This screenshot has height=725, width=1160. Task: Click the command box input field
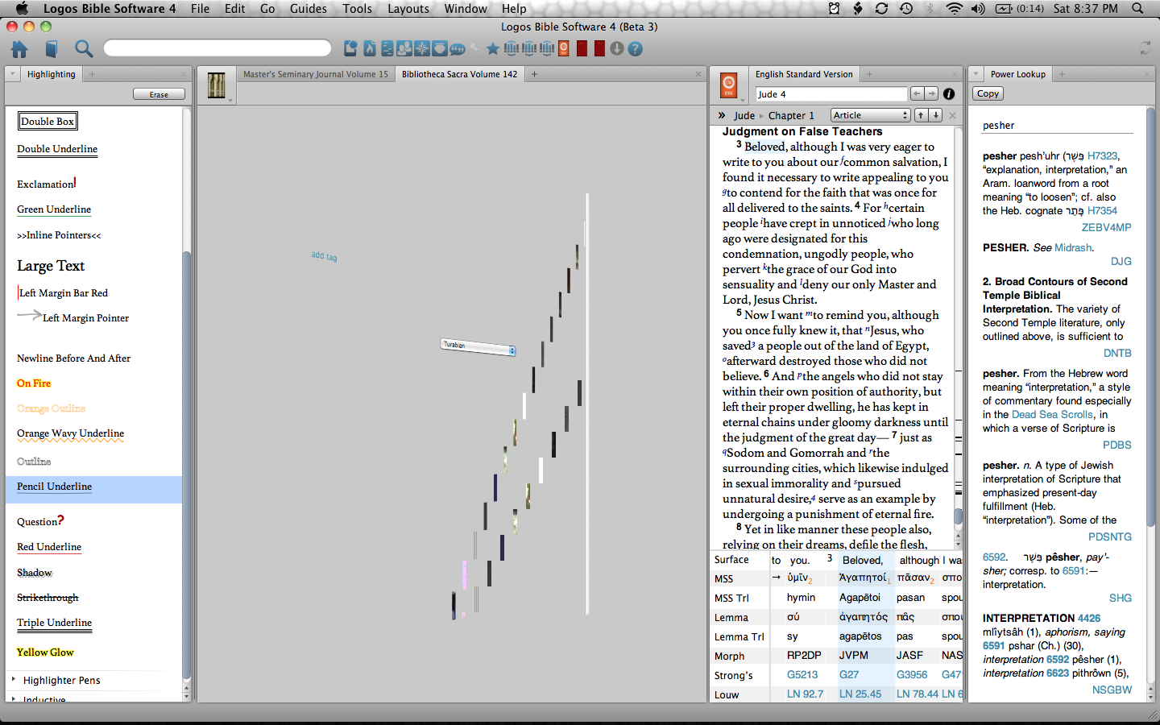coord(217,48)
